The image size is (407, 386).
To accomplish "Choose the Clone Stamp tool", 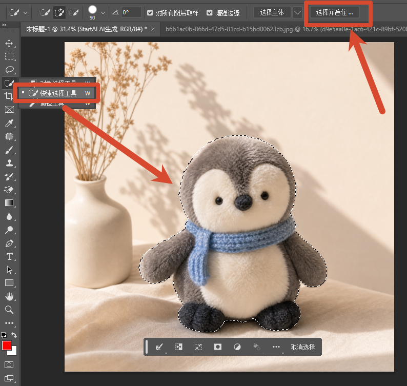I will (x=9, y=164).
